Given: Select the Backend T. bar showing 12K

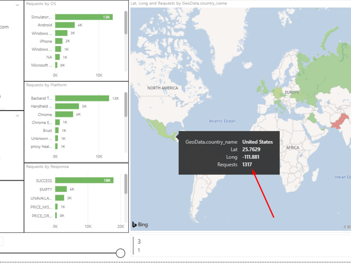Looking at the screenshot, I should click(x=82, y=98).
